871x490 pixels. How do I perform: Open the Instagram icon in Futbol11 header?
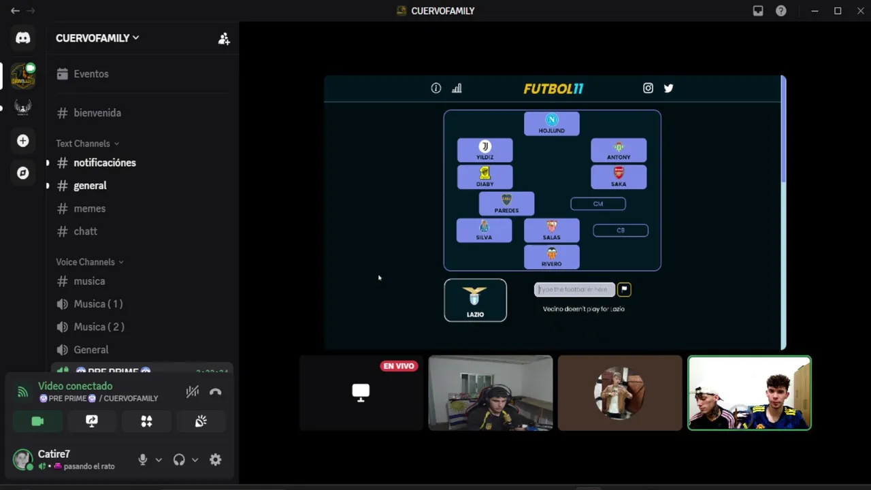pyautogui.click(x=648, y=88)
